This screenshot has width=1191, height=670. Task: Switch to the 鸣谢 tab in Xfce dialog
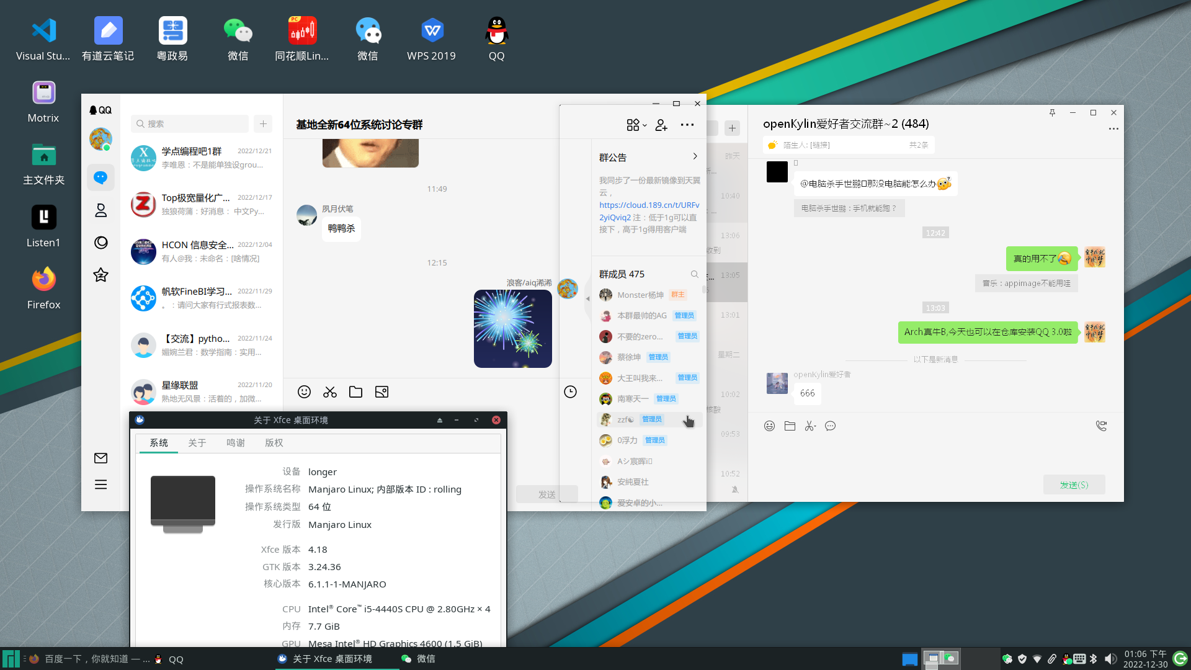[236, 442]
